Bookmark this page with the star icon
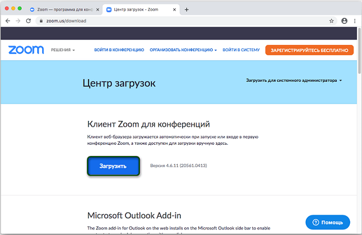Viewport: 362px width, 235px height. pos(331,21)
